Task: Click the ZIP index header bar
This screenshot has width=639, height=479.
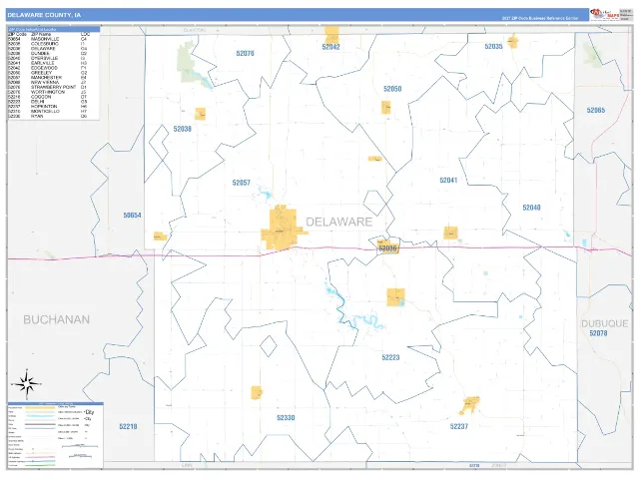Action: click(x=54, y=29)
